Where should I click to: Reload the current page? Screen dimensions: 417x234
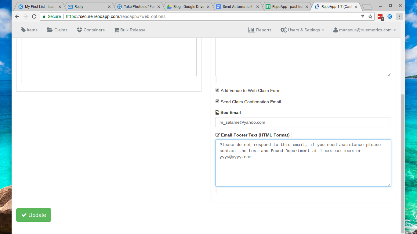(34, 16)
